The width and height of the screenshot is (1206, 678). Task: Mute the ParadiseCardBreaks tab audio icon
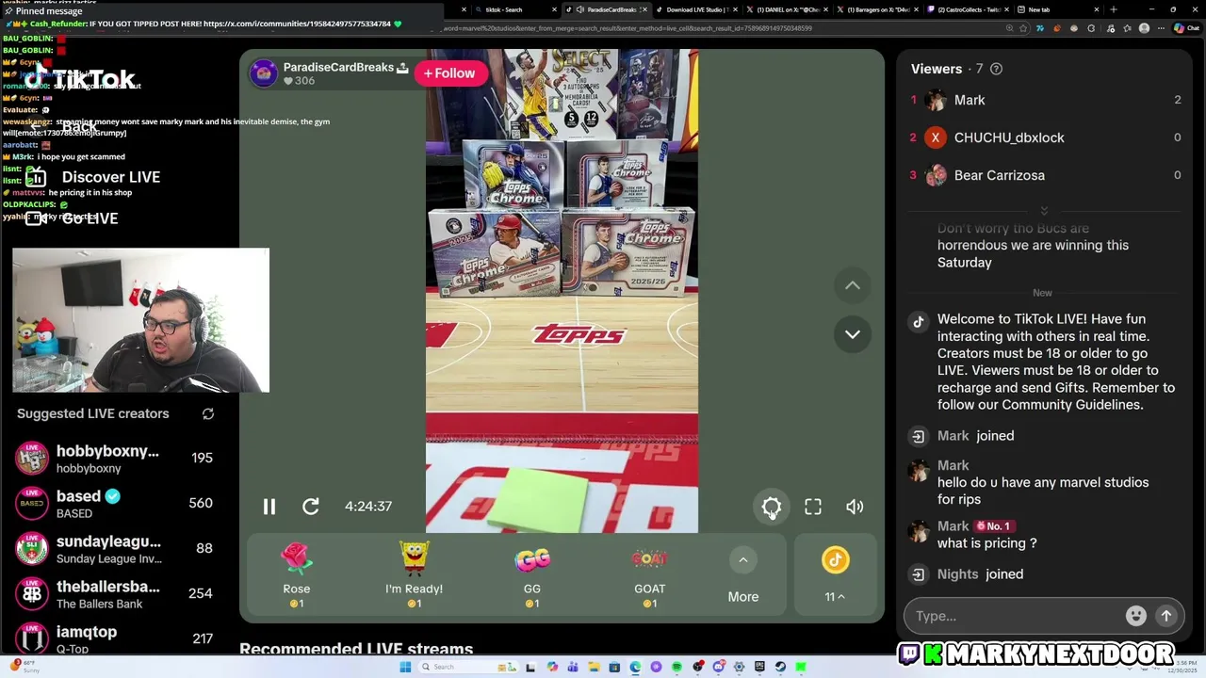point(580,9)
